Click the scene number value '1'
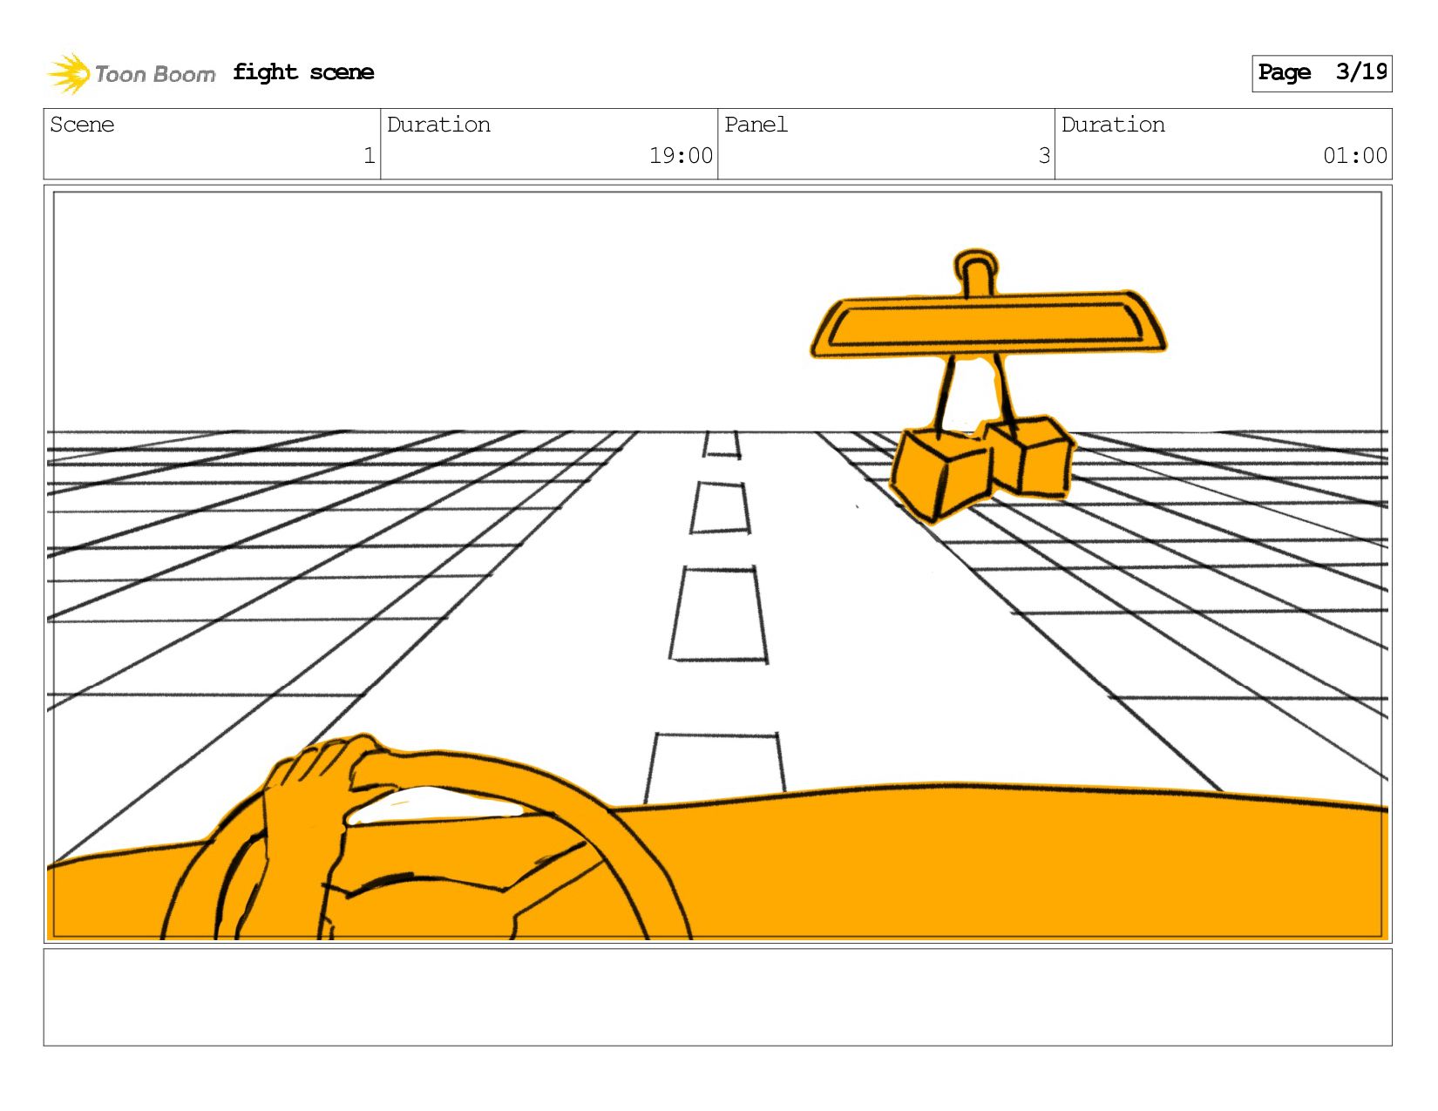Image resolution: width=1438 pixels, height=1111 pixels. [x=369, y=156]
